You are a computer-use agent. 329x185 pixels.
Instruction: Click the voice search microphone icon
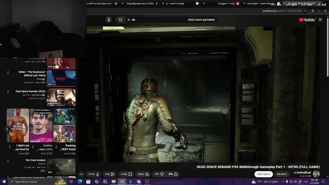point(109,20)
